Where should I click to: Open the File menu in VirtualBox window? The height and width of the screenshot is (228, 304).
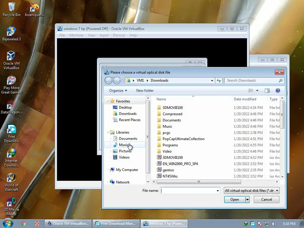point(62,35)
